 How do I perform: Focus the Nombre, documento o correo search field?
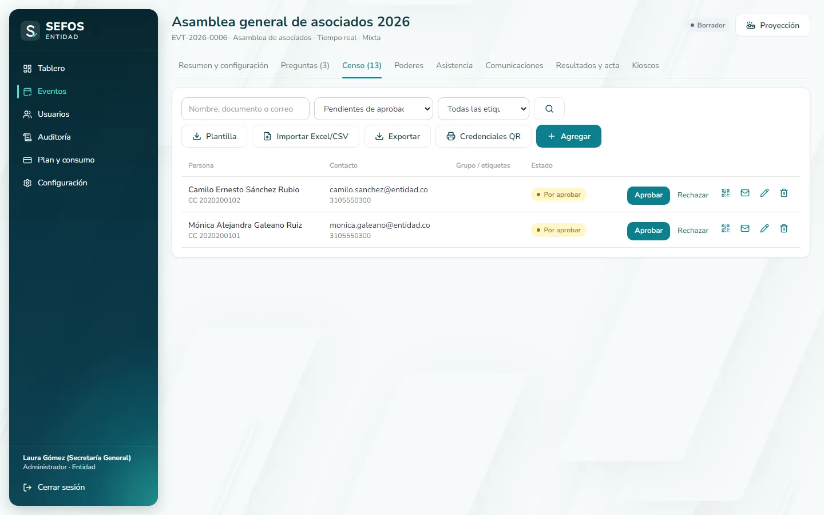[x=245, y=109]
